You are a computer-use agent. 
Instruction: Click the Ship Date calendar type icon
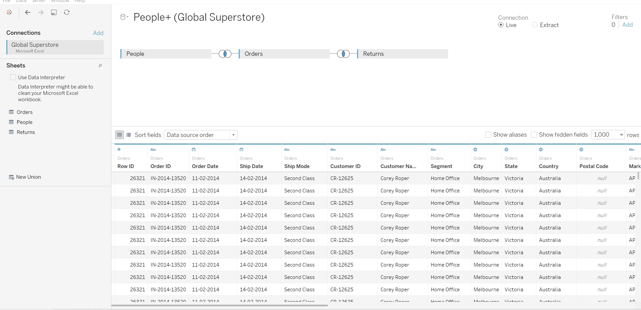tap(241, 149)
